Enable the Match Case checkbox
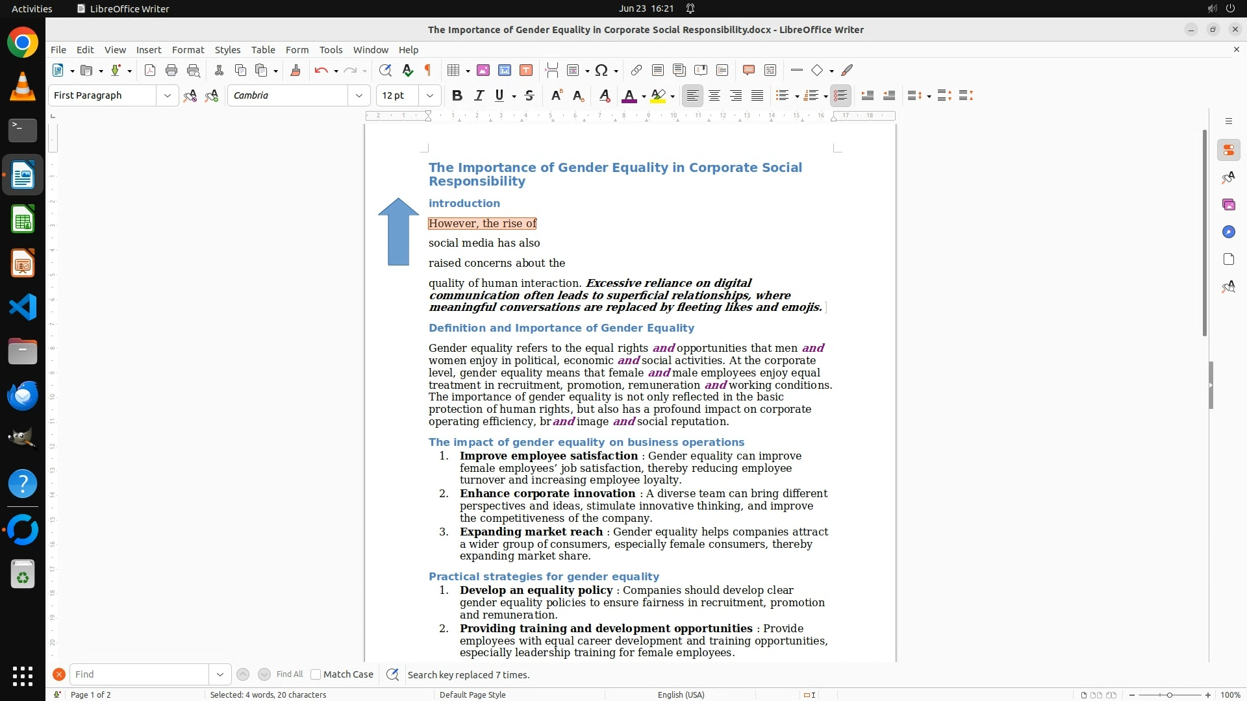This screenshot has width=1247, height=701. tap(316, 674)
